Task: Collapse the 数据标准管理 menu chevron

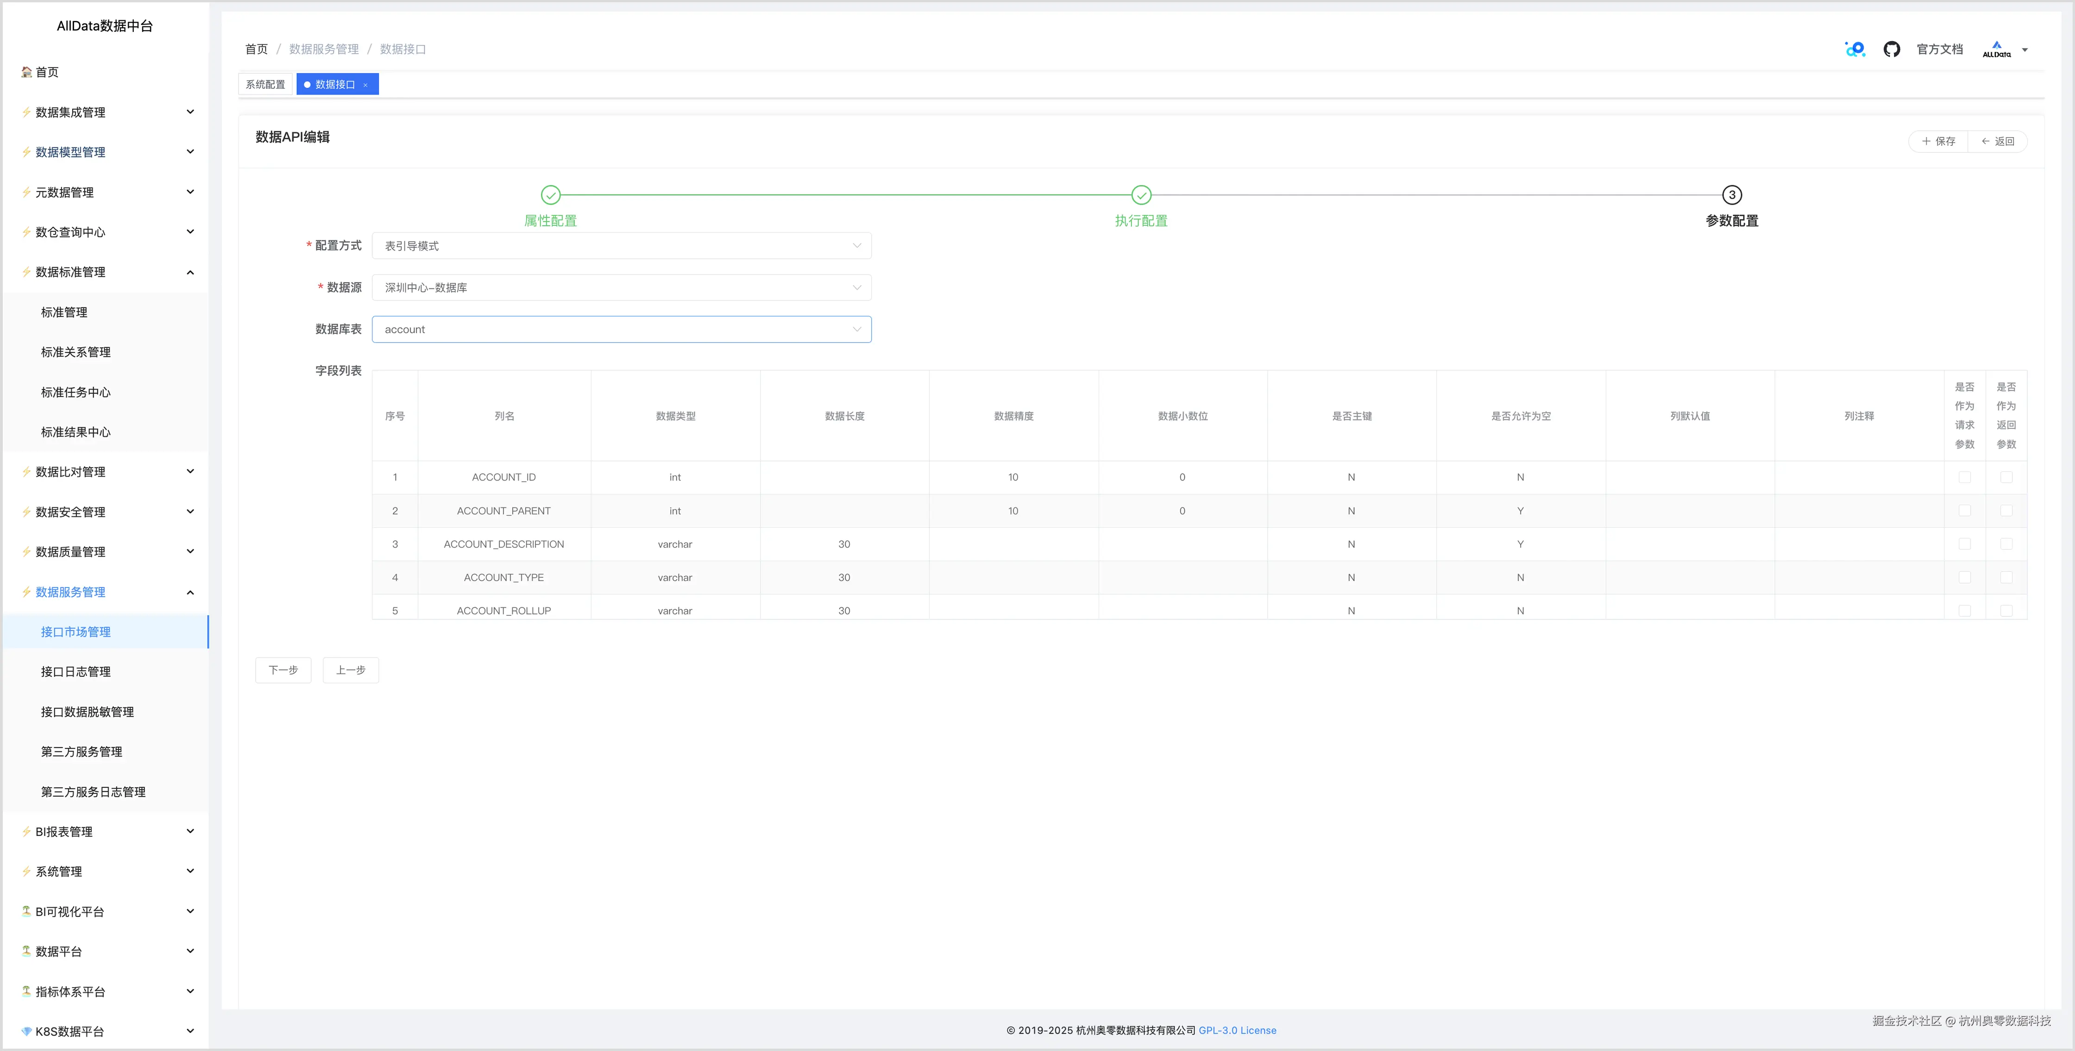Action: click(190, 272)
